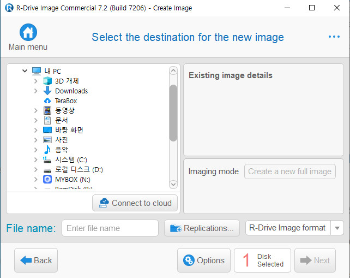Click the Next button
This screenshot has height=278, width=350.
315,261
